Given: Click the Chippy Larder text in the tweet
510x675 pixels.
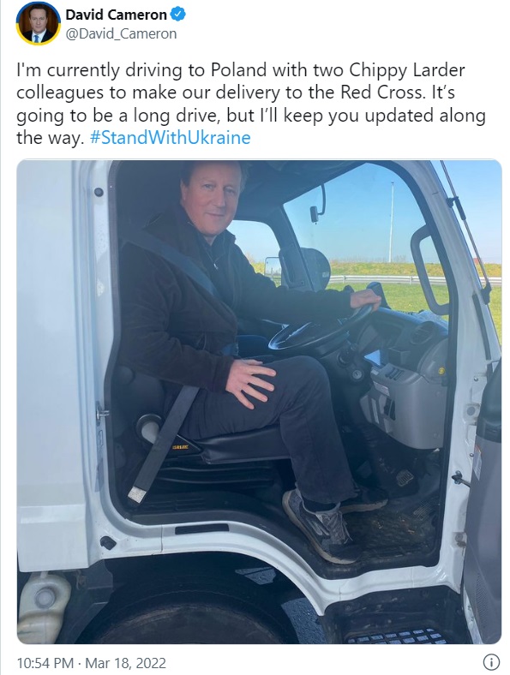Looking at the screenshot, I should click(x=407, y=70).
